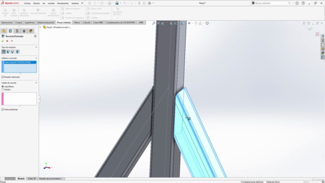This screenshot has width=325, height=183.
Task: Select the first corner type icon under Tipo de esquina
Action: (4, 52)
